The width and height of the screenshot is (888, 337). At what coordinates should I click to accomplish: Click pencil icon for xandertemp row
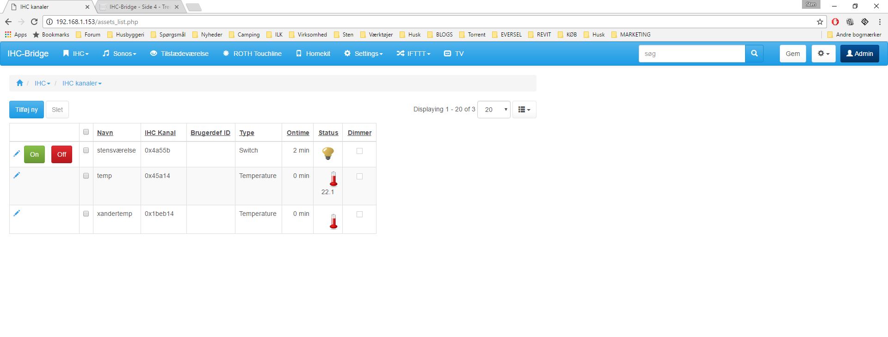17,213
